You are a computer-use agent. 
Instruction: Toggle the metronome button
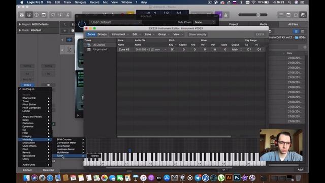225,15
